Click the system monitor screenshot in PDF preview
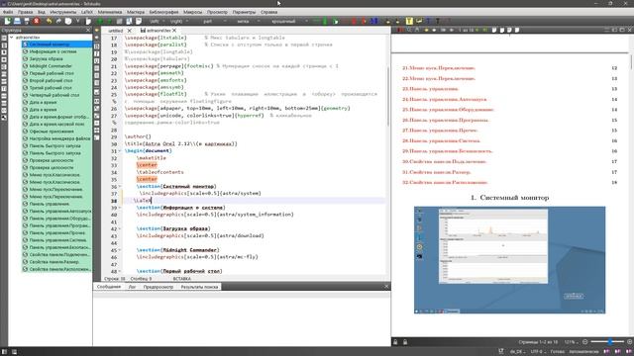Viewport: 634px width, 356px height. [509, 260]
